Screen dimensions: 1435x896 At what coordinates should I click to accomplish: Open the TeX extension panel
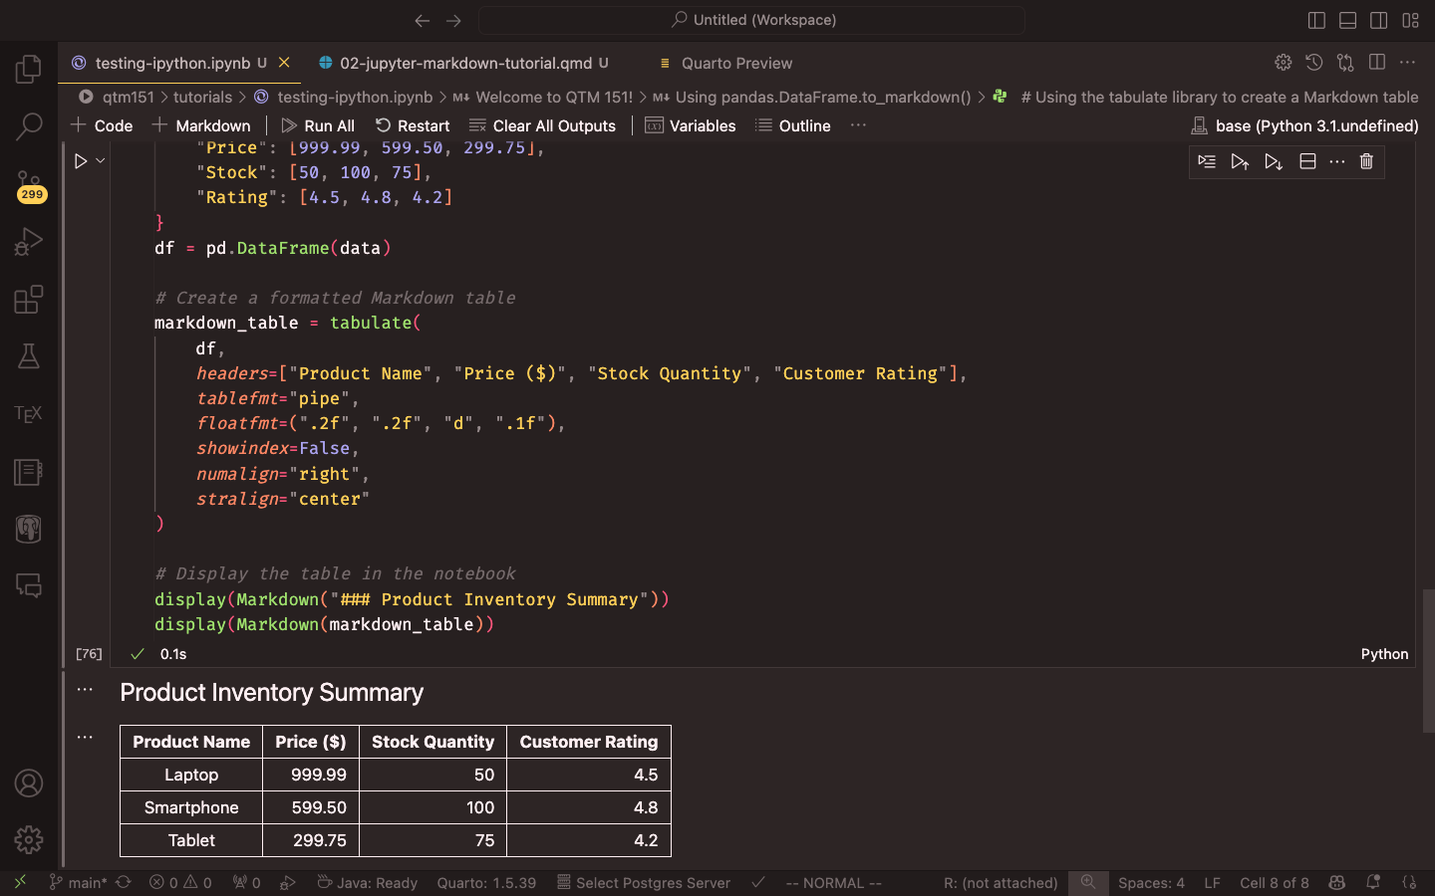coord(29,414)
